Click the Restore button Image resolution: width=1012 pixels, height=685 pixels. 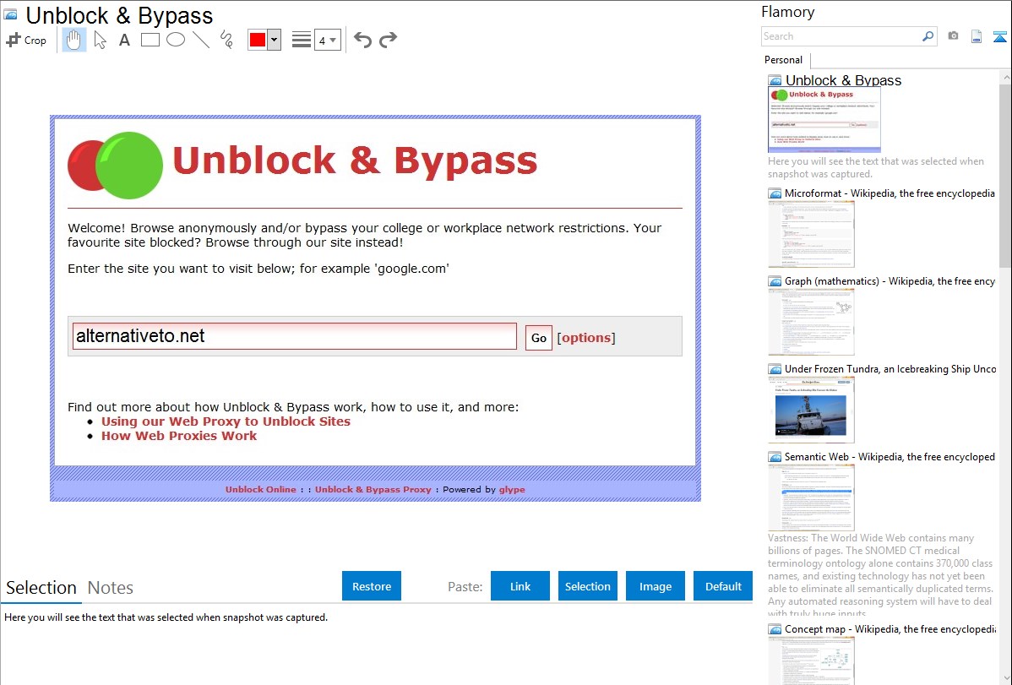(372, 586)
